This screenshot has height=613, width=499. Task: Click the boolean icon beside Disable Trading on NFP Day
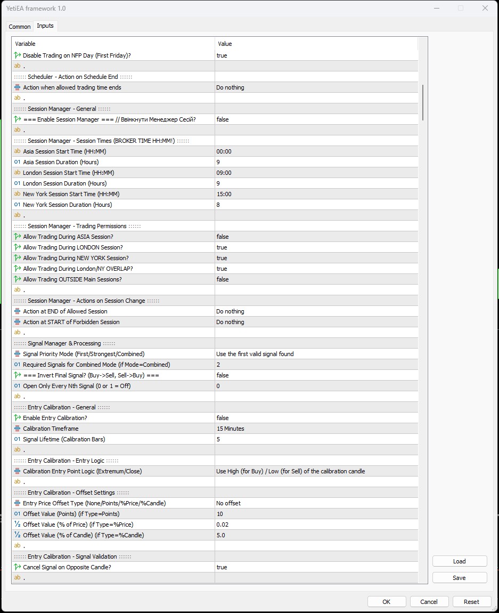click(x=17, y=55)
